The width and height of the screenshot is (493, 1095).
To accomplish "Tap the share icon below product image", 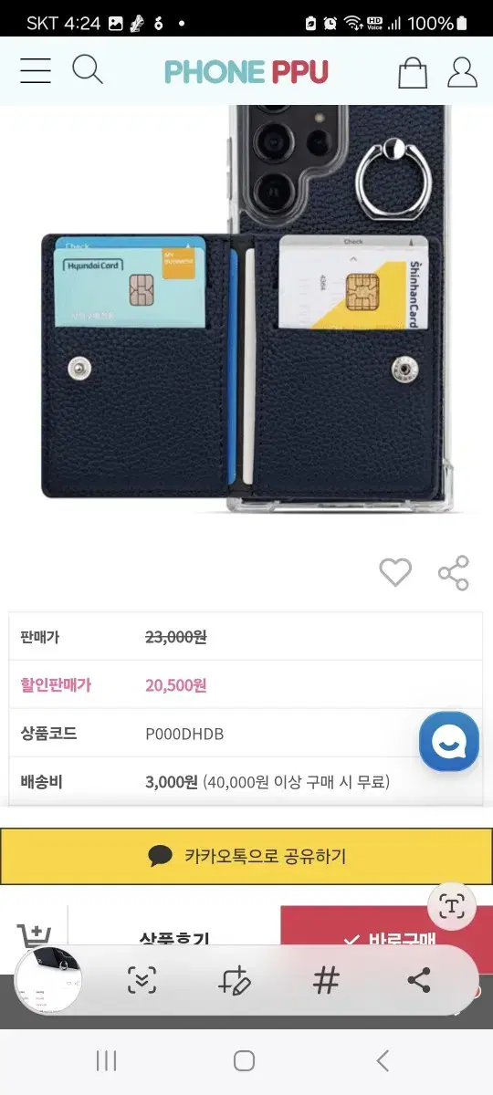I will click(454, 573).
